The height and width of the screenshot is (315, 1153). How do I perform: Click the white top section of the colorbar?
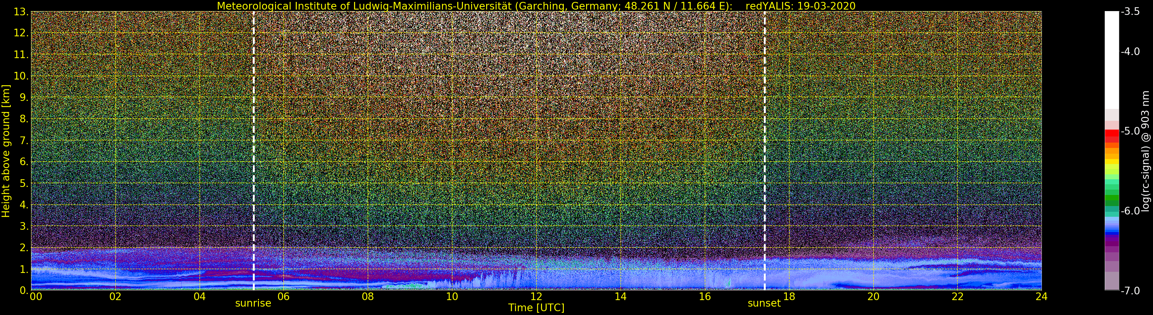[x=1112, y=60]
